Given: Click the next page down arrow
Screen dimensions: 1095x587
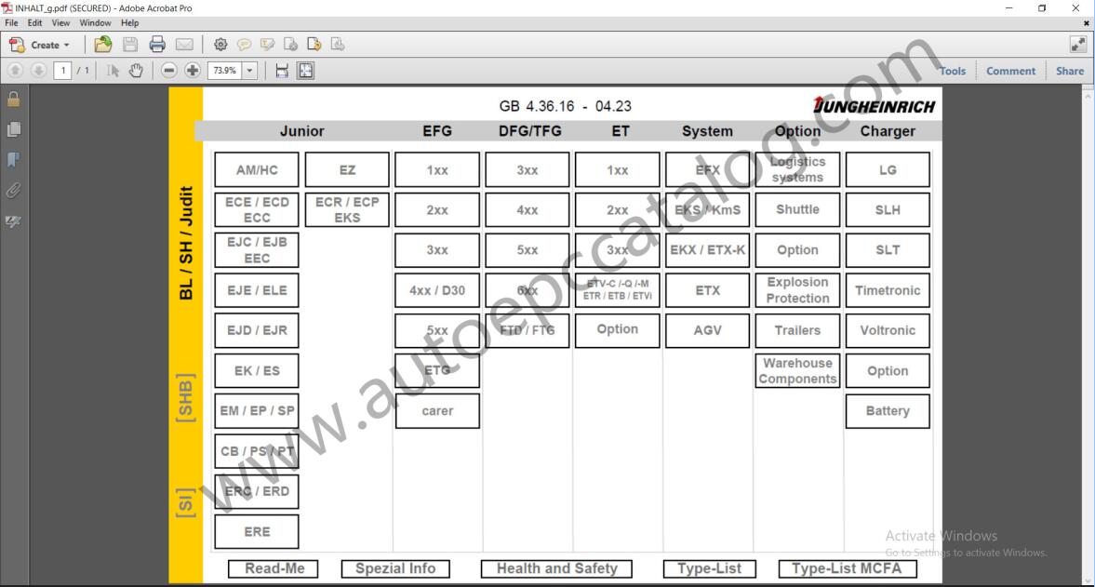Looking at the screenshot, I should [x=38, y=71].
